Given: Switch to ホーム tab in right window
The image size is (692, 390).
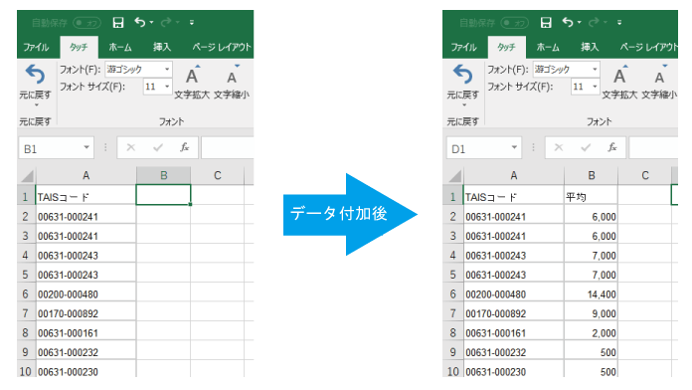Looking at the screenshot, I should click(548, 47).
